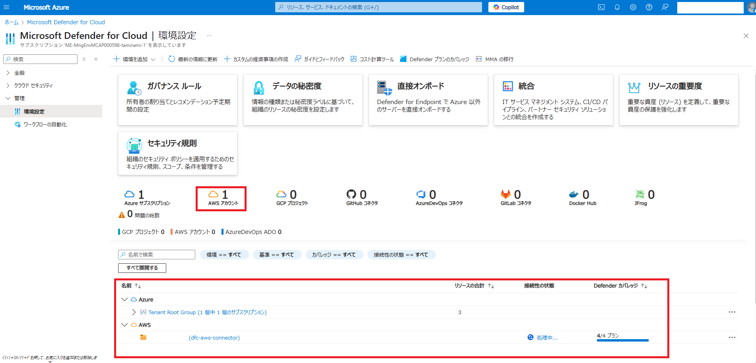Screen dimensions: 756x363
Task: Select the AzureDevOps コネクタ count tile
Action: tap(439, 198)
